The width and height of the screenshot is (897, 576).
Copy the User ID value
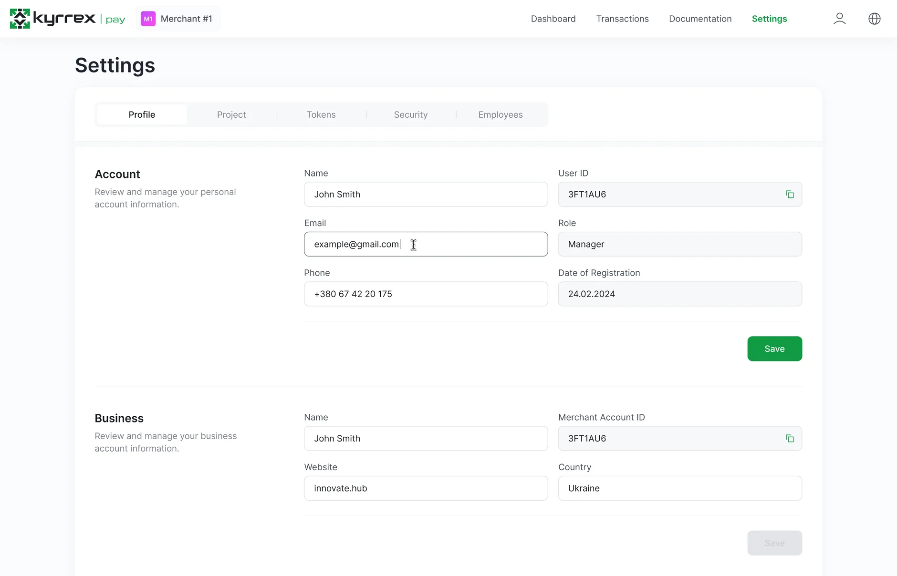pos(790,194)
